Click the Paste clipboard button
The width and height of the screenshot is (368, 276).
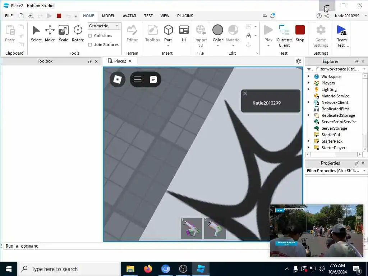10,33
